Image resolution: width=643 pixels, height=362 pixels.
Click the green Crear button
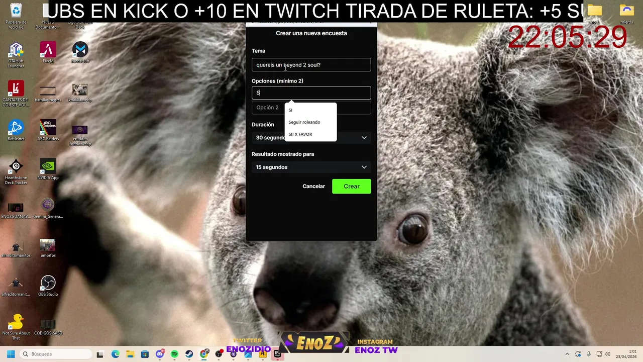click(x=352, y=187)
